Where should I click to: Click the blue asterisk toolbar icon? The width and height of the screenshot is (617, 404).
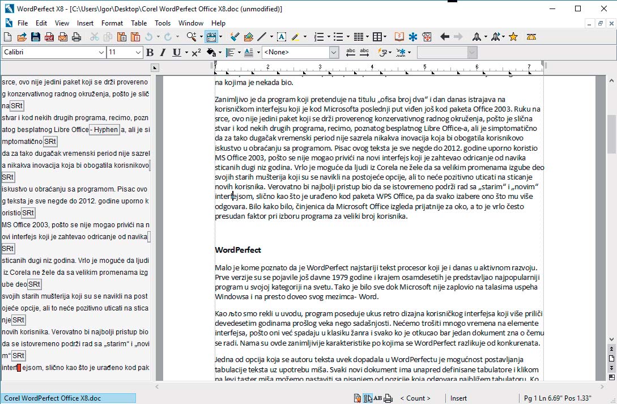[413, 37]
